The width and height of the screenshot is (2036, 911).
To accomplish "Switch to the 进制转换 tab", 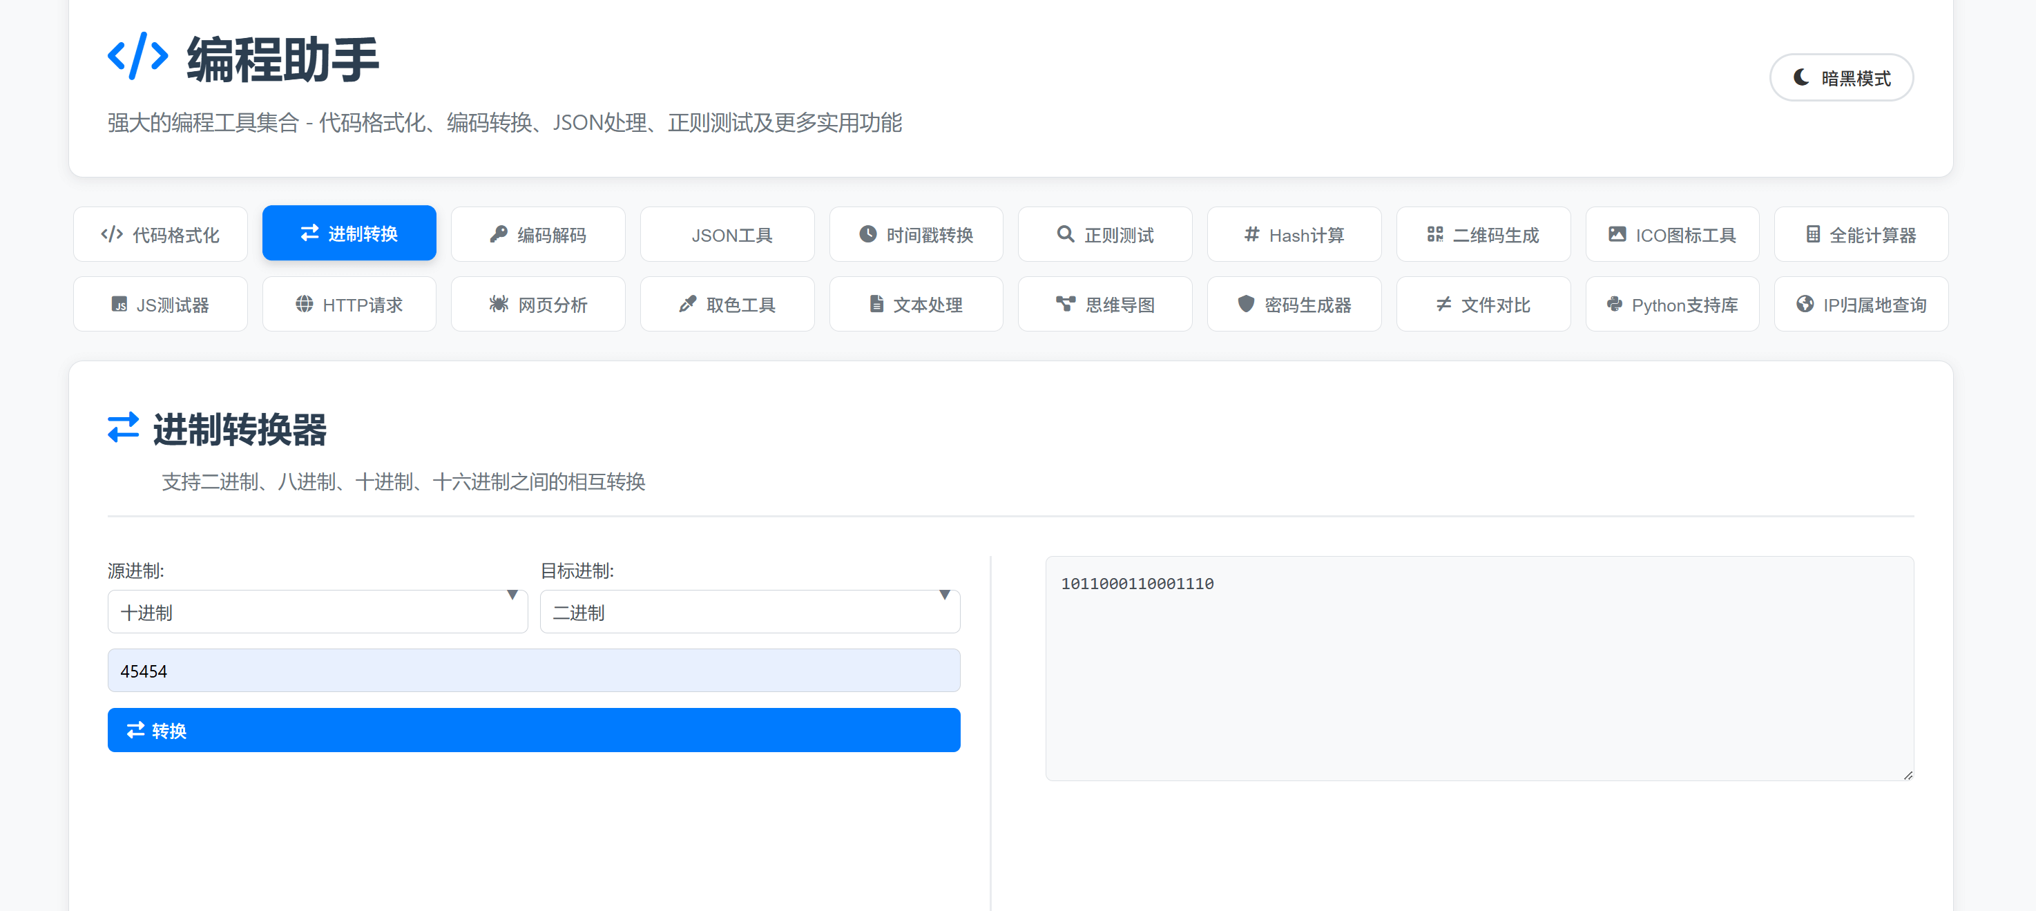I will 349,232.
